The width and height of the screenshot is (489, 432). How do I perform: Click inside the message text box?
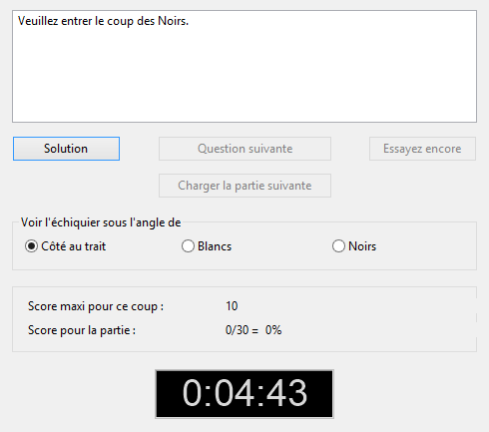pos(244,67)
